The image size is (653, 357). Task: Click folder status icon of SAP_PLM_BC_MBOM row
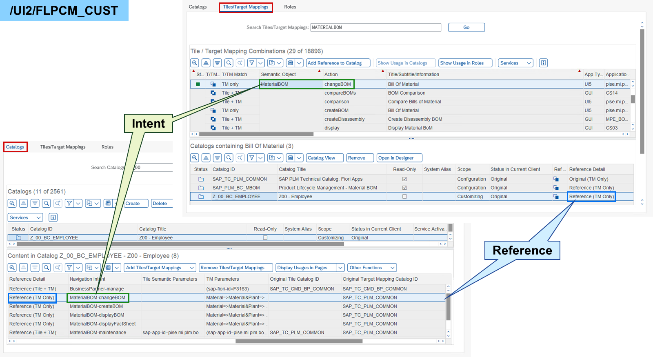pyautogui.click(x=201, y=188)
